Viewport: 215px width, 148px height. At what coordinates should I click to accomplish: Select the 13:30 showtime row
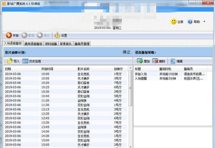pos(66,123)
